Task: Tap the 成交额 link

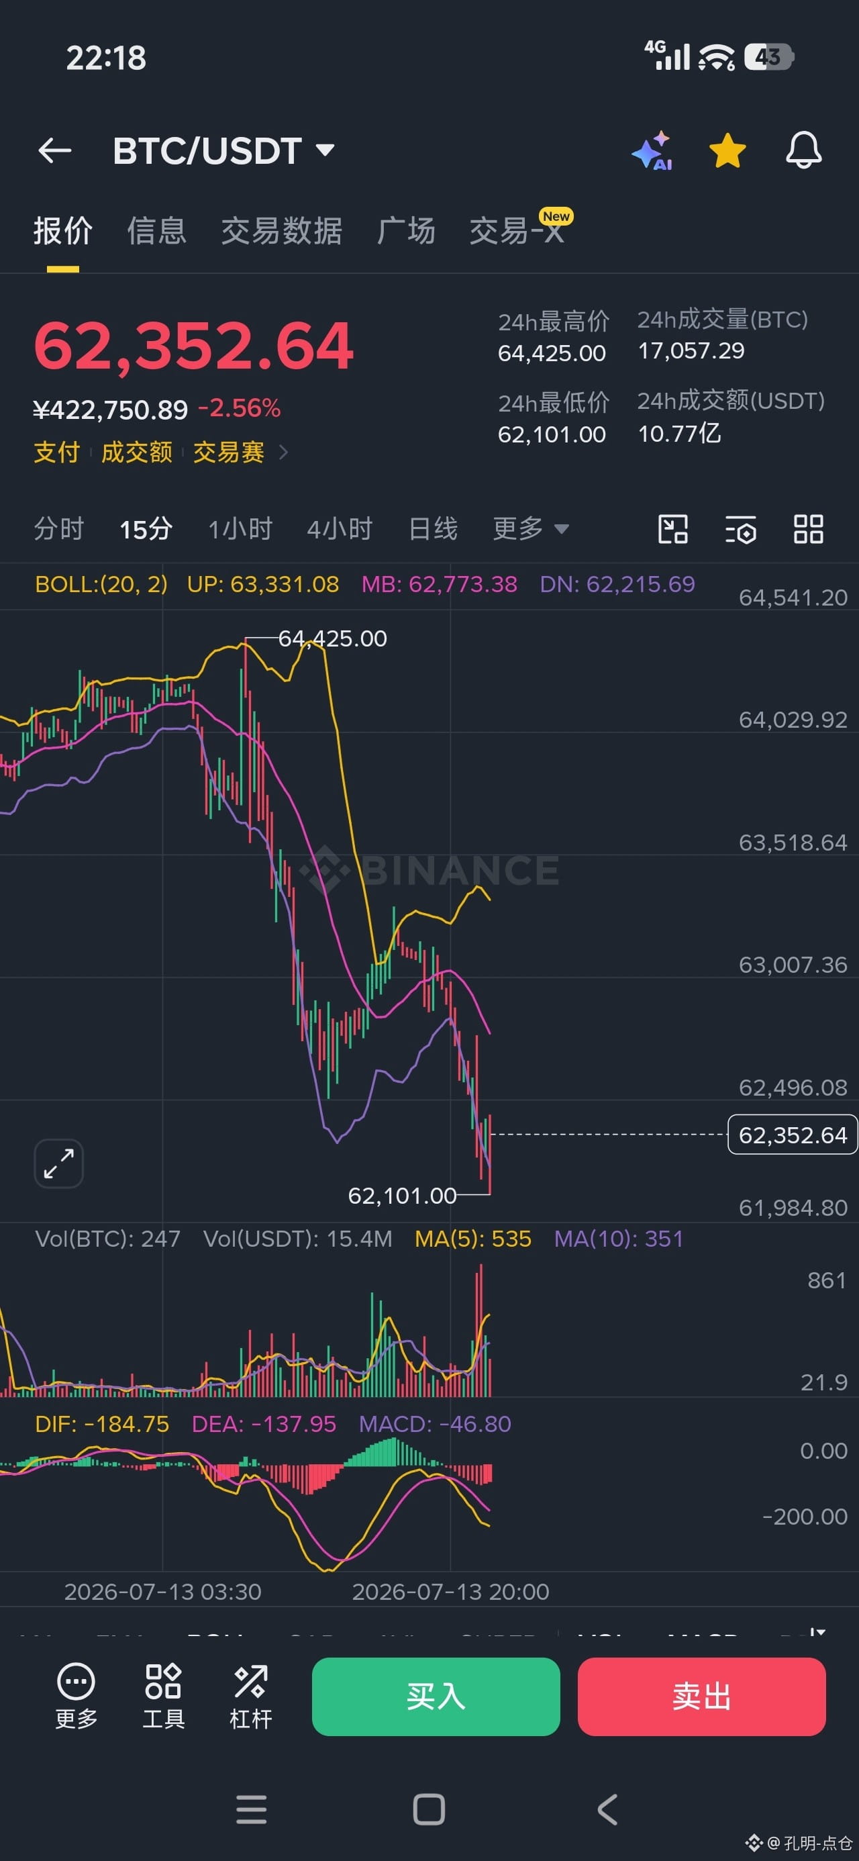Action: coord(136,452)
